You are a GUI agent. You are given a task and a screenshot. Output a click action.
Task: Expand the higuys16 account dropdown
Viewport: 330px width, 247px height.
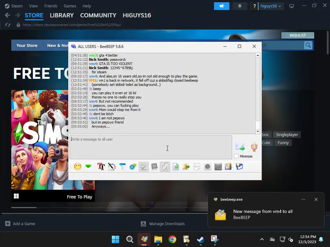271,6
